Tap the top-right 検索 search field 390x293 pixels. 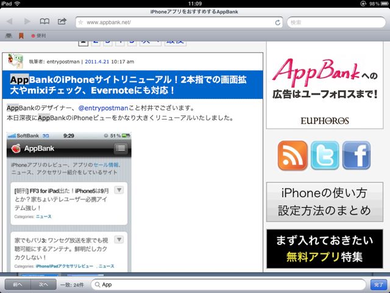click(x=336, y=23)
